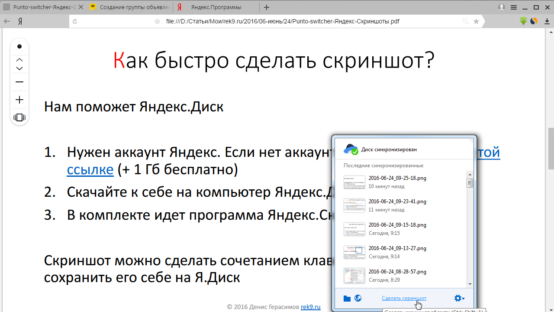Click the user profile icon in the title bar
The image size is (554, 312).
(x=502, y=7)
